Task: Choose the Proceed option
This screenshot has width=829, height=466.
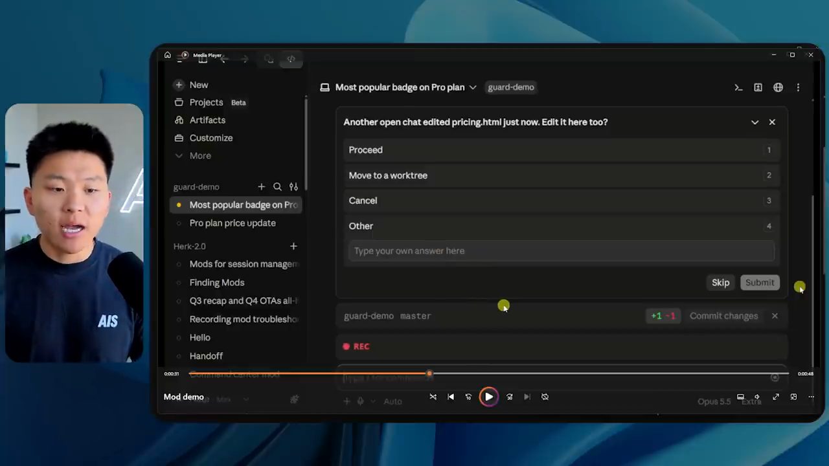Action: pyautogui.click(x=561, y=150)
